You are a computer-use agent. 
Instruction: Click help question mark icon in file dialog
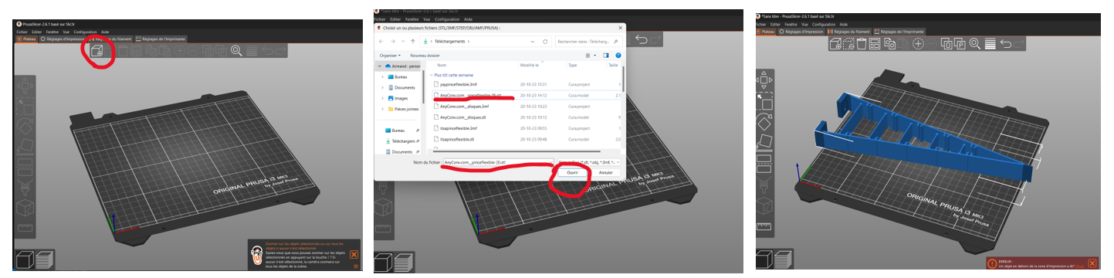click(x=618, y=56)
